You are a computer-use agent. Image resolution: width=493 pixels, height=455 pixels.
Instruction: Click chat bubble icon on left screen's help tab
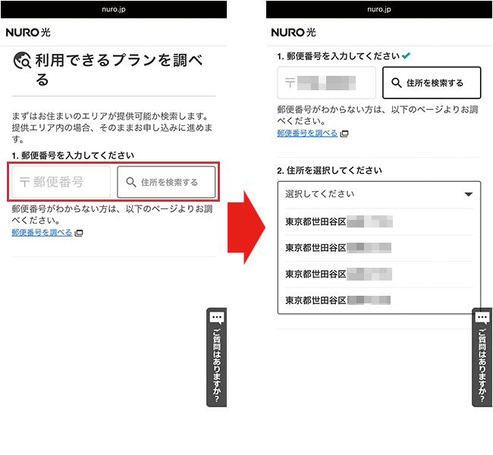pos(217,318)
